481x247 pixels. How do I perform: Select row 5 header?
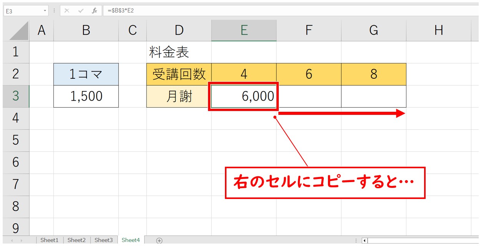coord(16,140)
